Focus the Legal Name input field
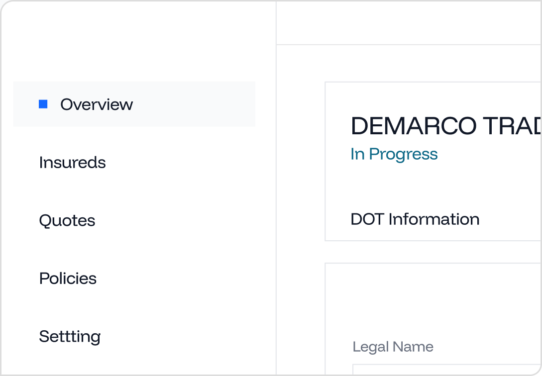 click(446, 370)
